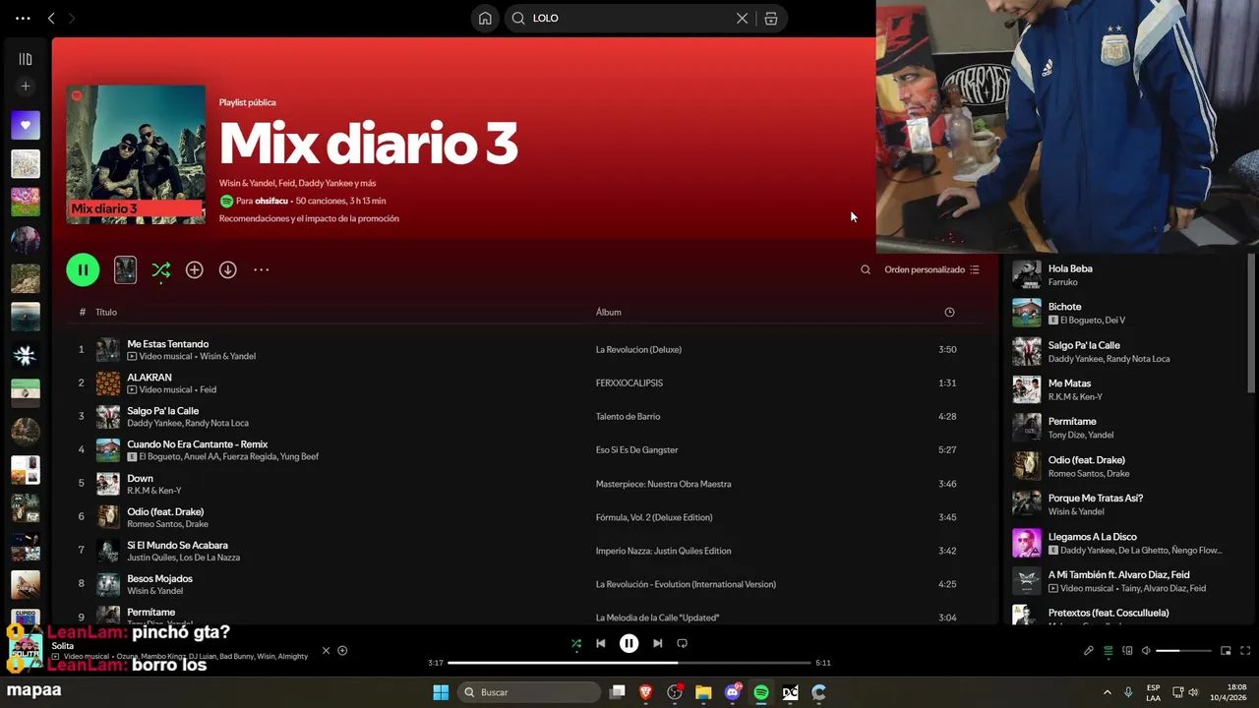This screenshot has width=1259, height=708.
Task: Click Romeo Santos artist on row 6
Action: (x=155, y=524)
